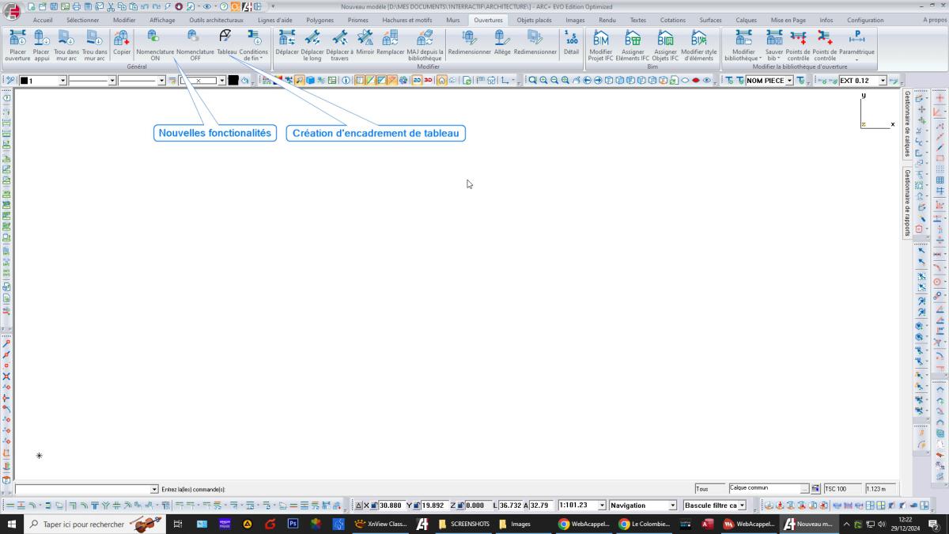Click the Copier opening icon
This screenshot has height=534, width=949.
click(x=122, y=44)
